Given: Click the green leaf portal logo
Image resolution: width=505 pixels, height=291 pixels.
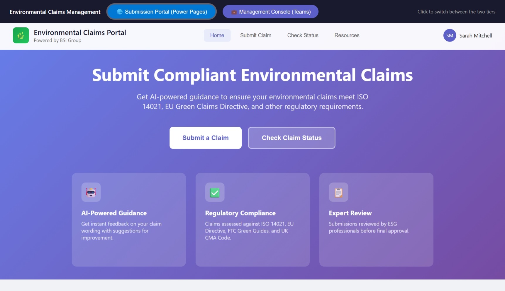Looking at the screenshot, I should 21,35.
